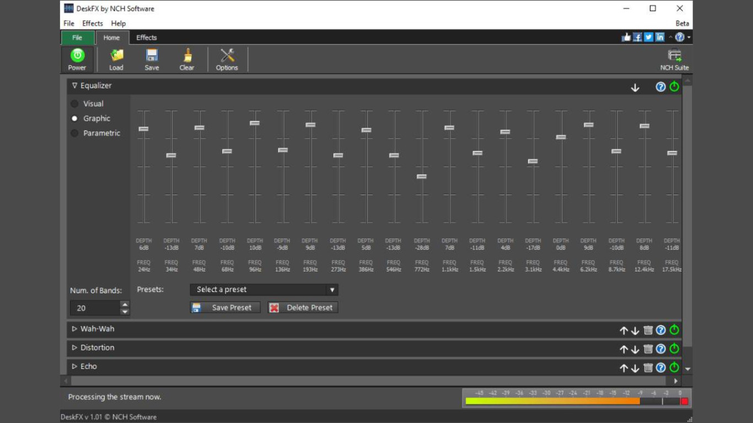Viewport: 753px width, 423px height.
Task: Click the 1.1kHz band slider handle
Action: pos(449,128)
